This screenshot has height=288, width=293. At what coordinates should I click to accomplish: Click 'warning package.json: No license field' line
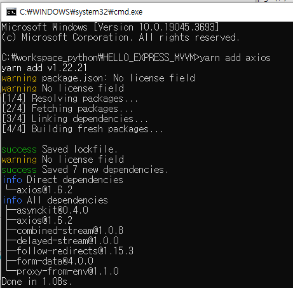click(99, 78)
